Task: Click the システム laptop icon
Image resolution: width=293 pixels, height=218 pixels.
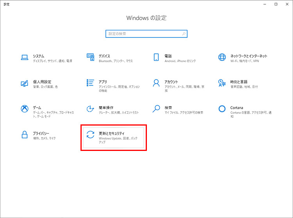Action: click(x=25, y=57)
